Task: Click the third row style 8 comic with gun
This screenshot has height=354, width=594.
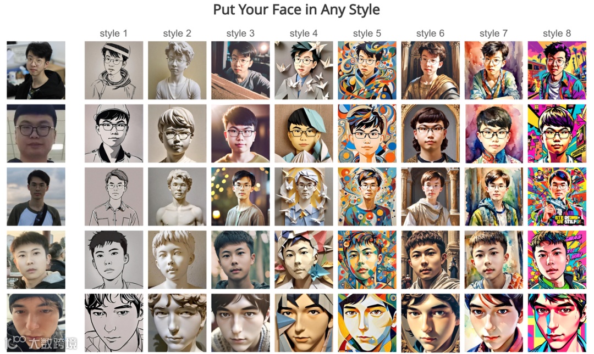Action: [557, 196]
